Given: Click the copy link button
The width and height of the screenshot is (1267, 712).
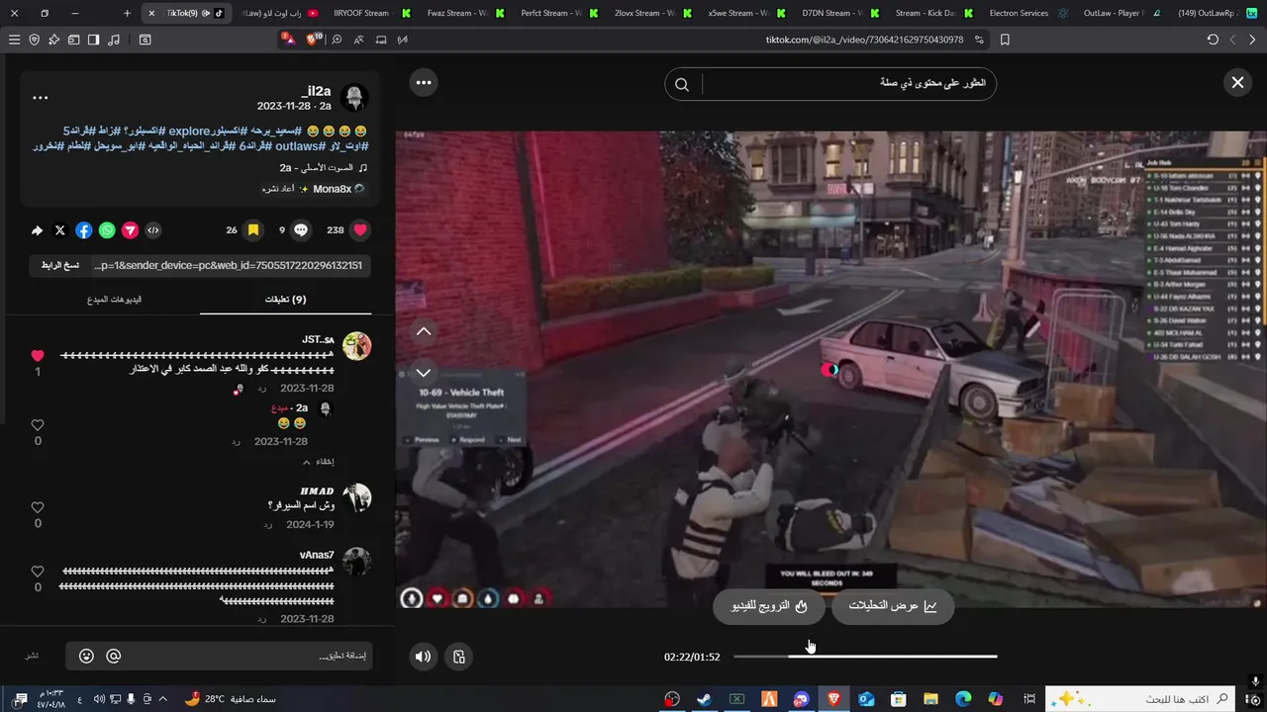Looking at the screenshot, I should [x=60, y=265].
